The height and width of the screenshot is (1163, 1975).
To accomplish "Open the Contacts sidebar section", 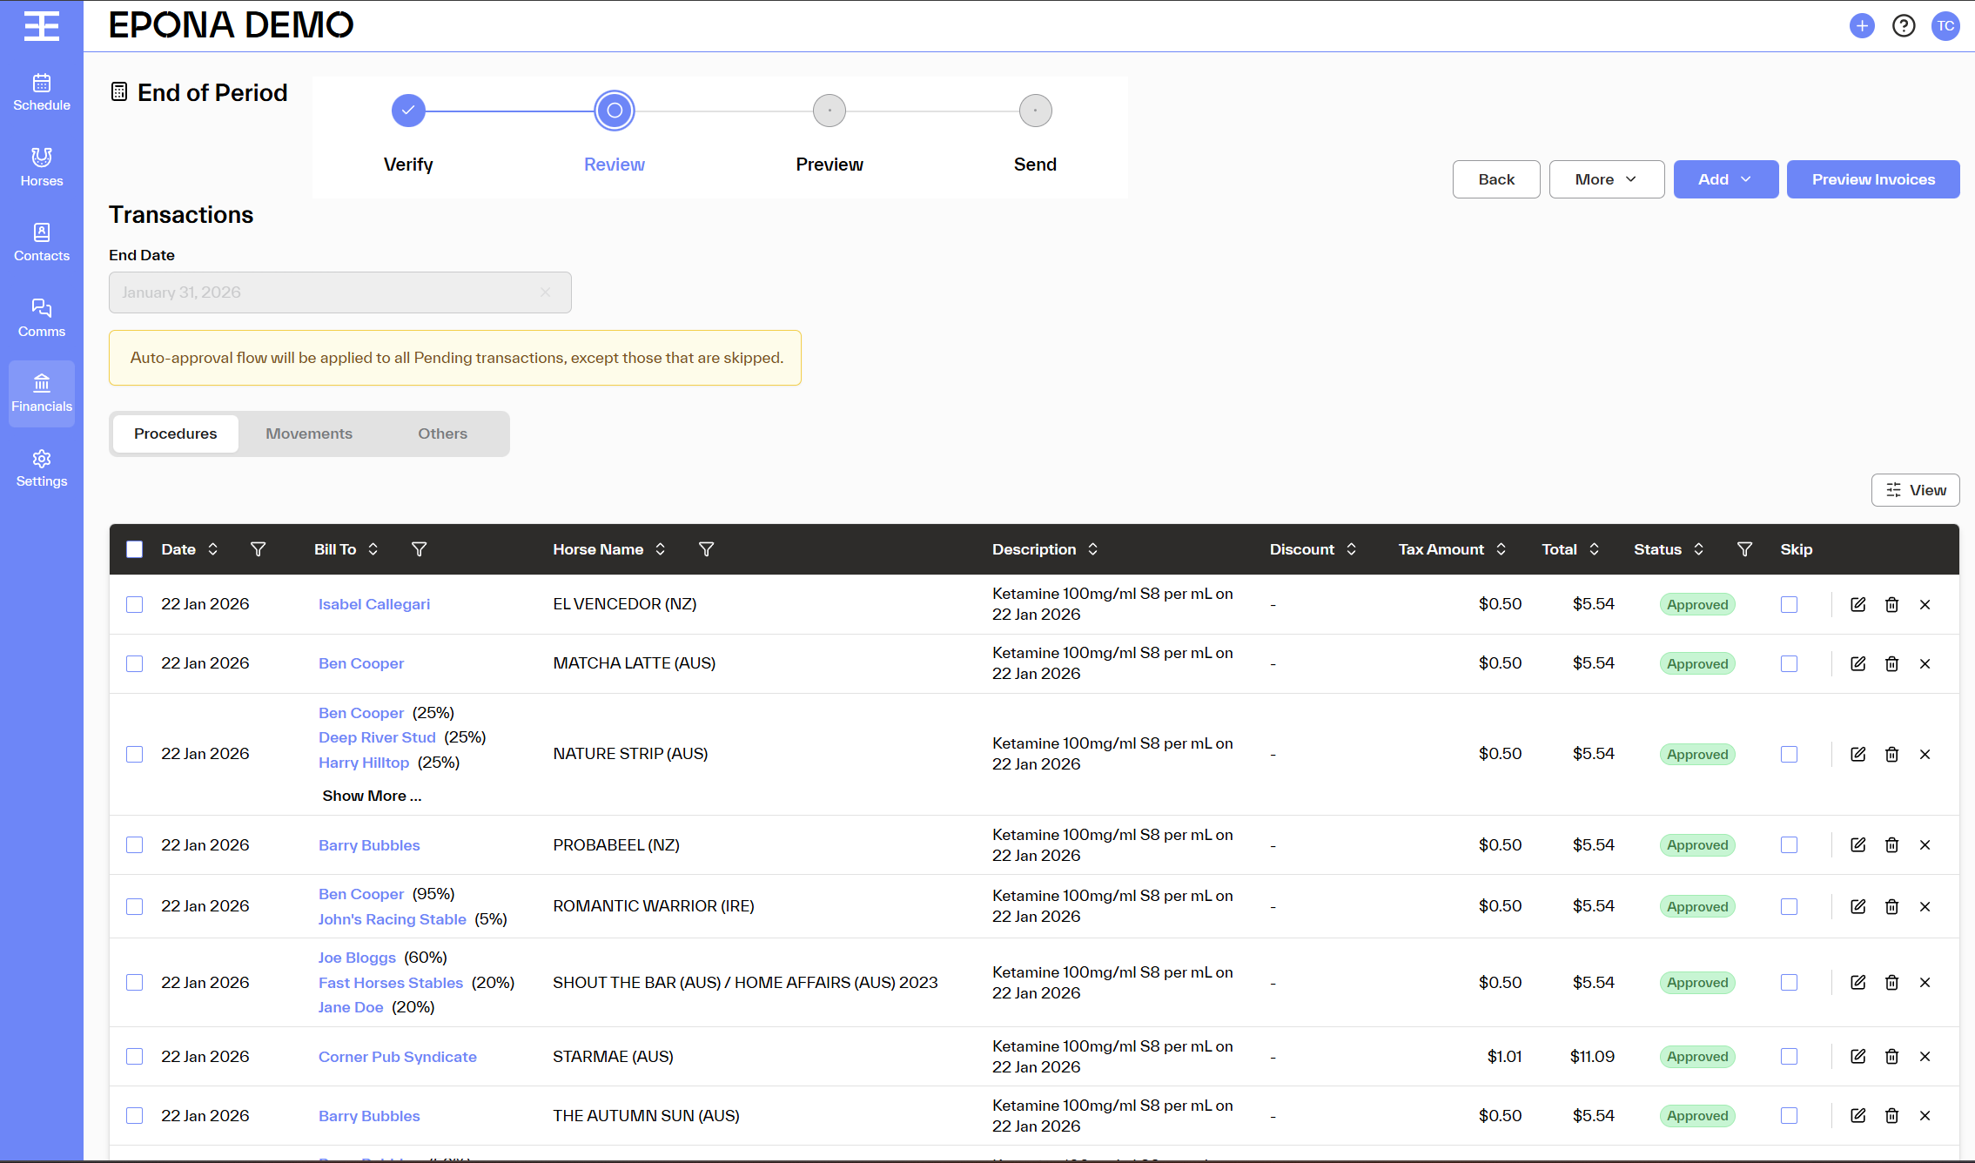I will 42,242.
